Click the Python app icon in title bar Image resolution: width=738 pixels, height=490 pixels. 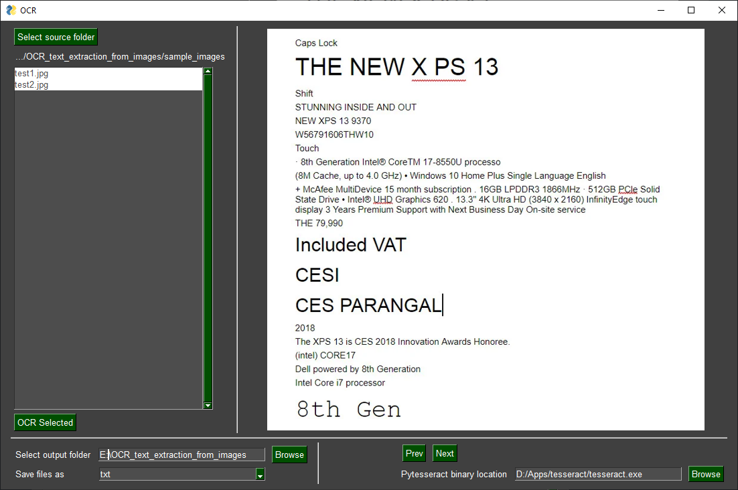tap(11, 10)
